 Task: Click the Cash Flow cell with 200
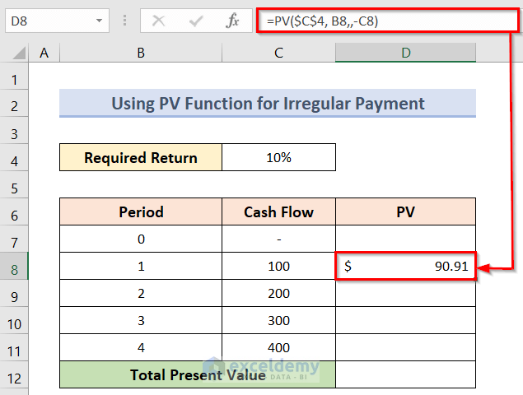coord(278,293)
